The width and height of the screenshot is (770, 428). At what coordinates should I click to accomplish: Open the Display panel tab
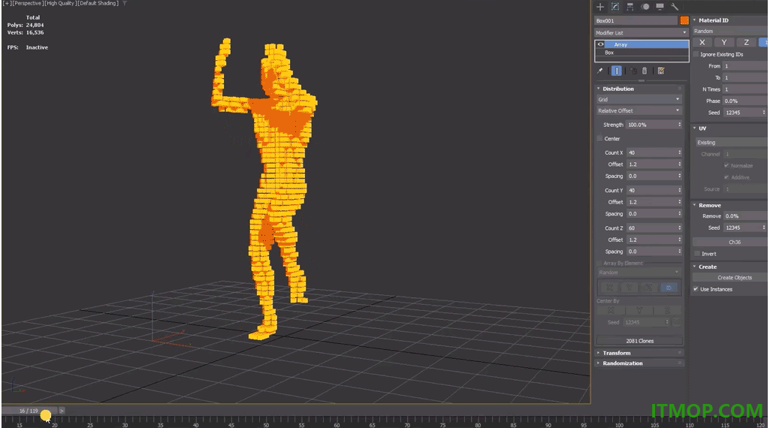pyautogui.click(x=660, y=7)
